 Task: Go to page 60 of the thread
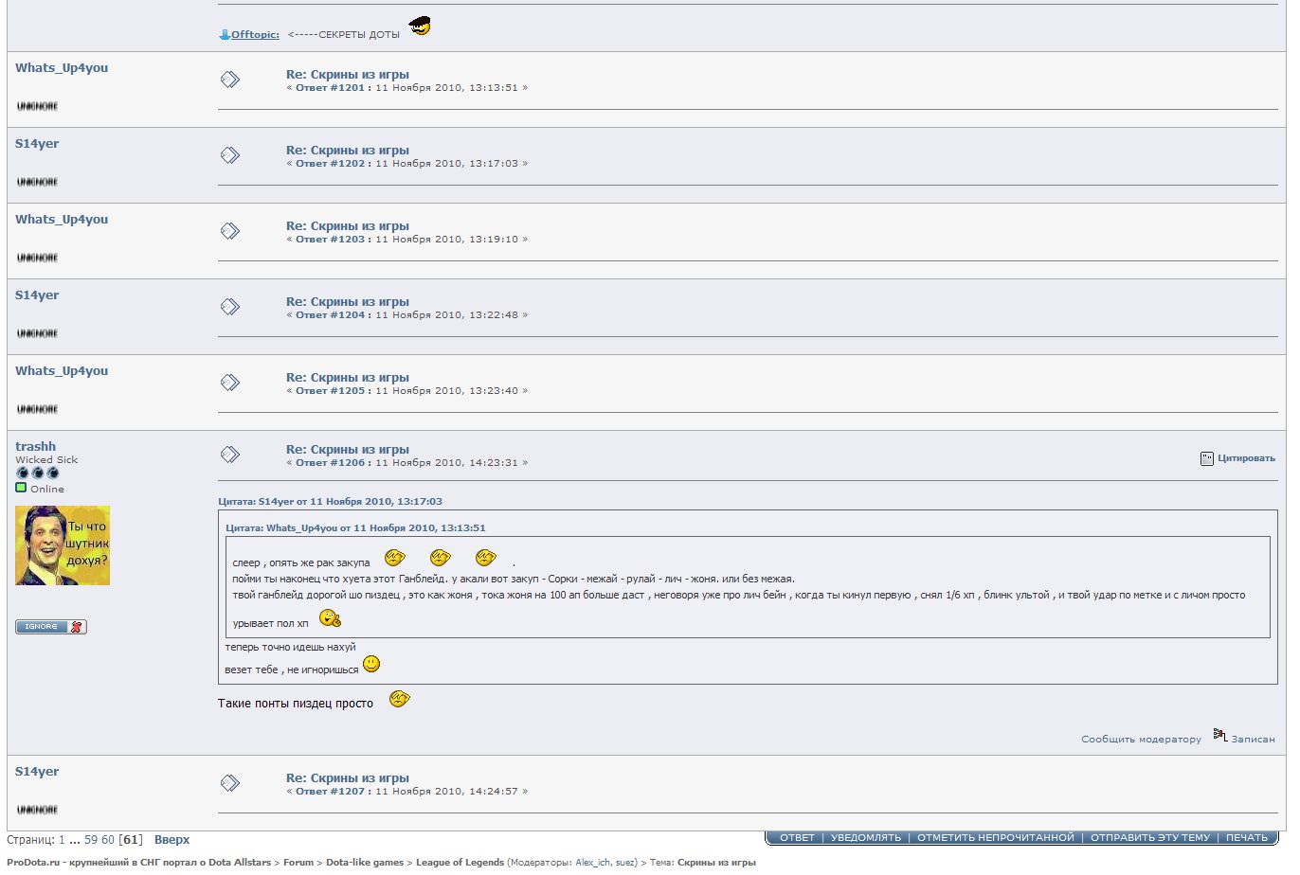coord(108,840)
